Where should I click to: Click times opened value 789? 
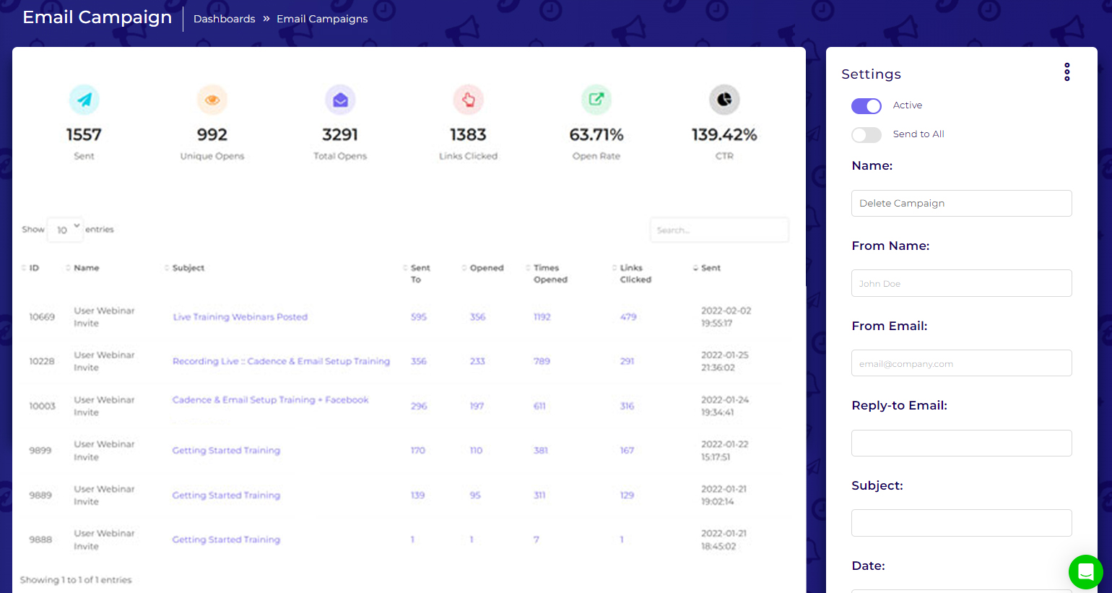542,361
